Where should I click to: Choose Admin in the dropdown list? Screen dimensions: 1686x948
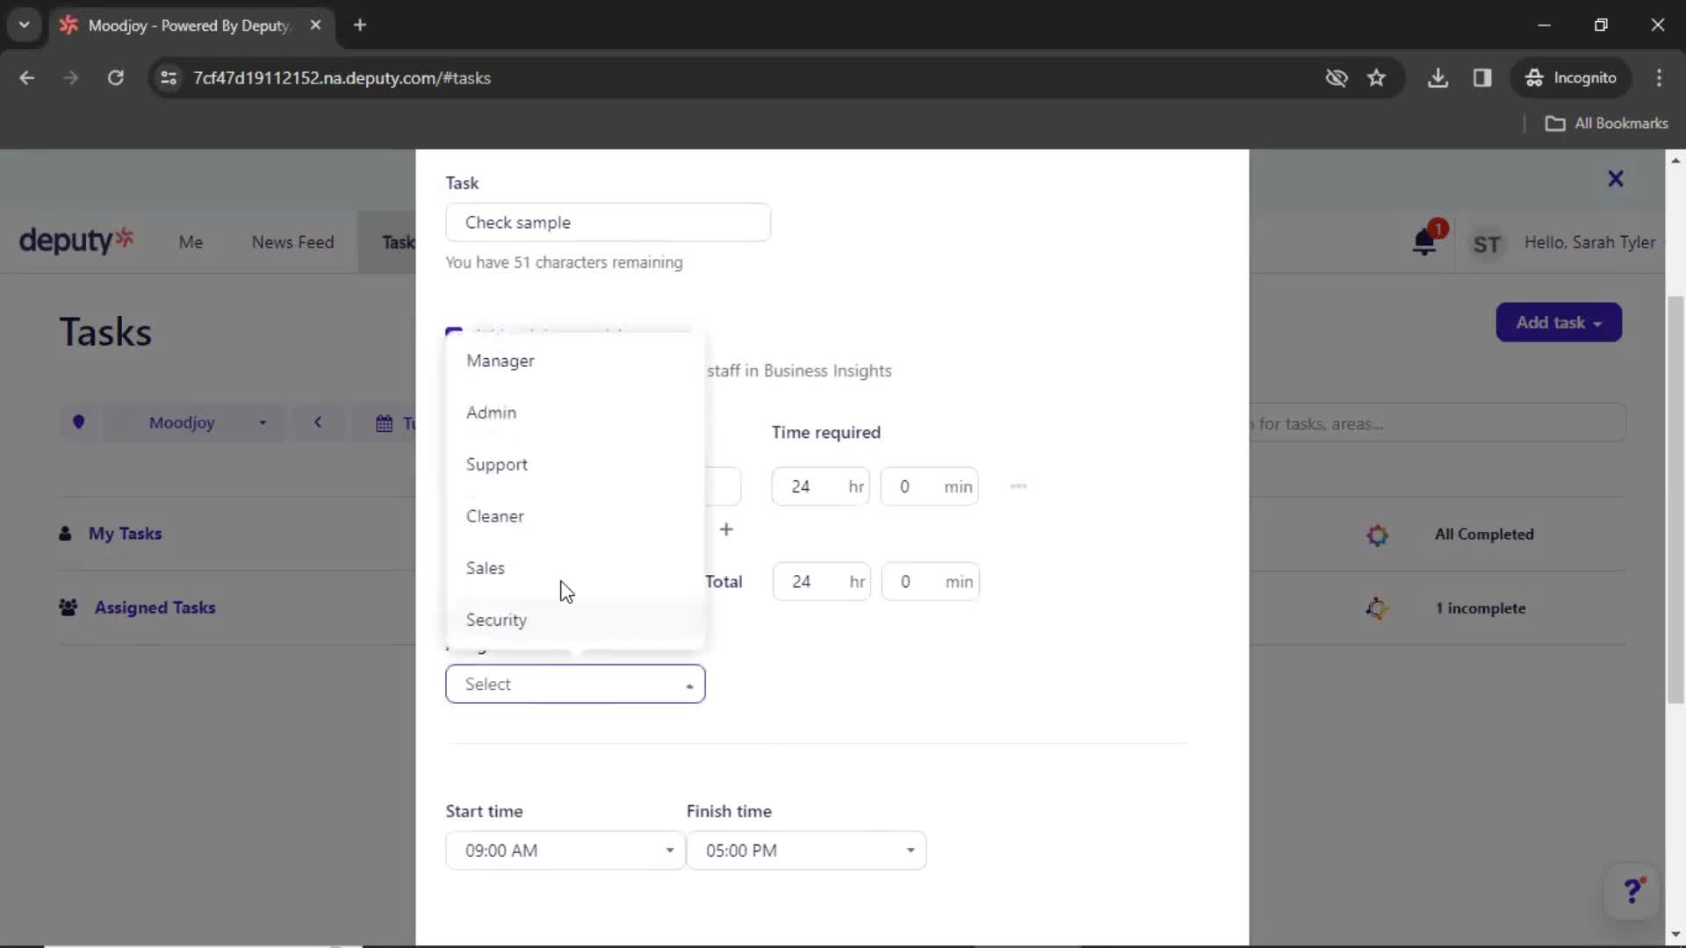pos(575,413)
